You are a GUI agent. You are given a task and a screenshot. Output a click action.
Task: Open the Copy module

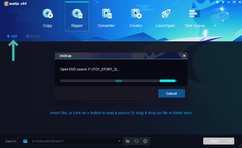47,18
